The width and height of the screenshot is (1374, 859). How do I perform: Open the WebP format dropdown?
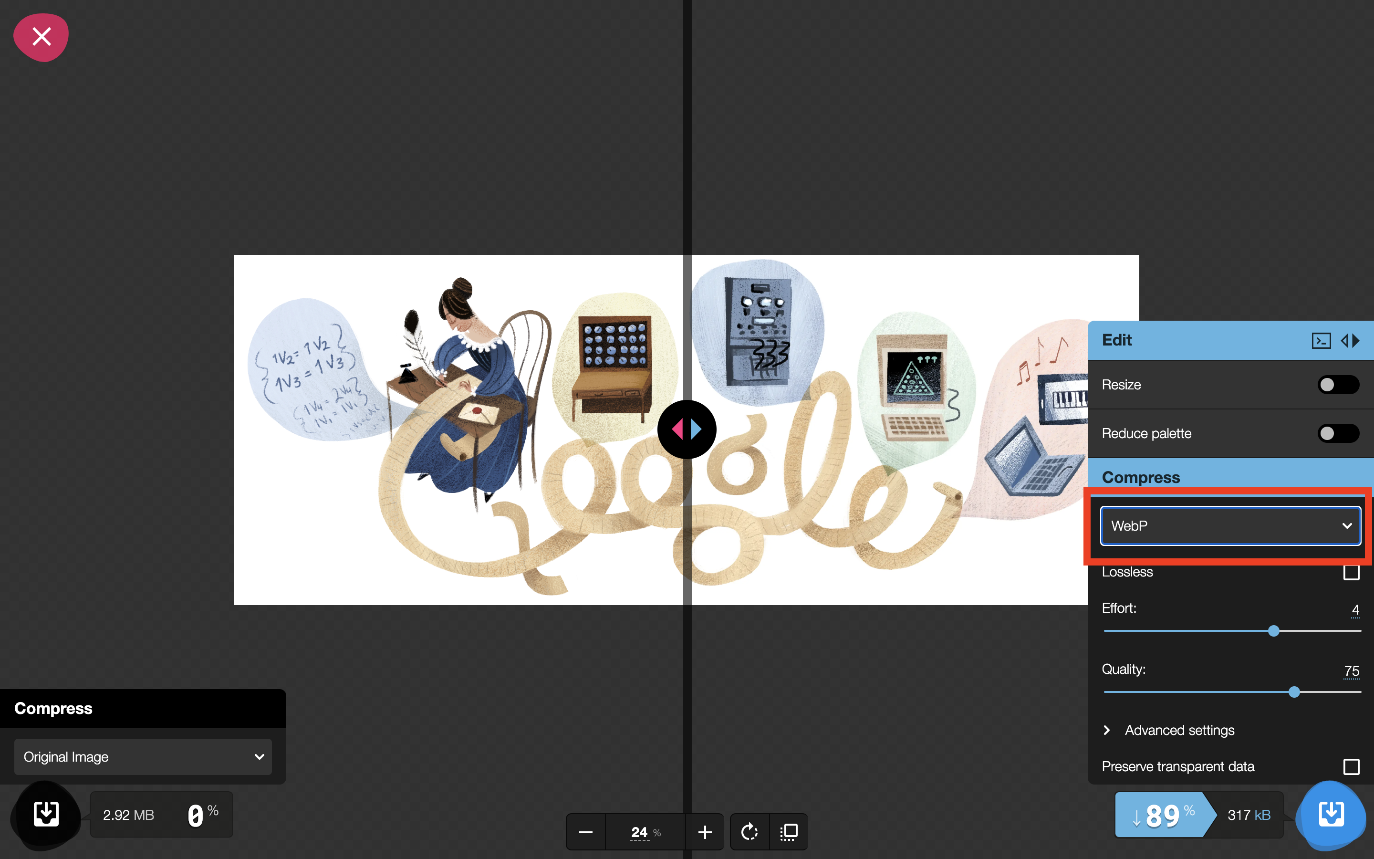[x=1230, y=525]
